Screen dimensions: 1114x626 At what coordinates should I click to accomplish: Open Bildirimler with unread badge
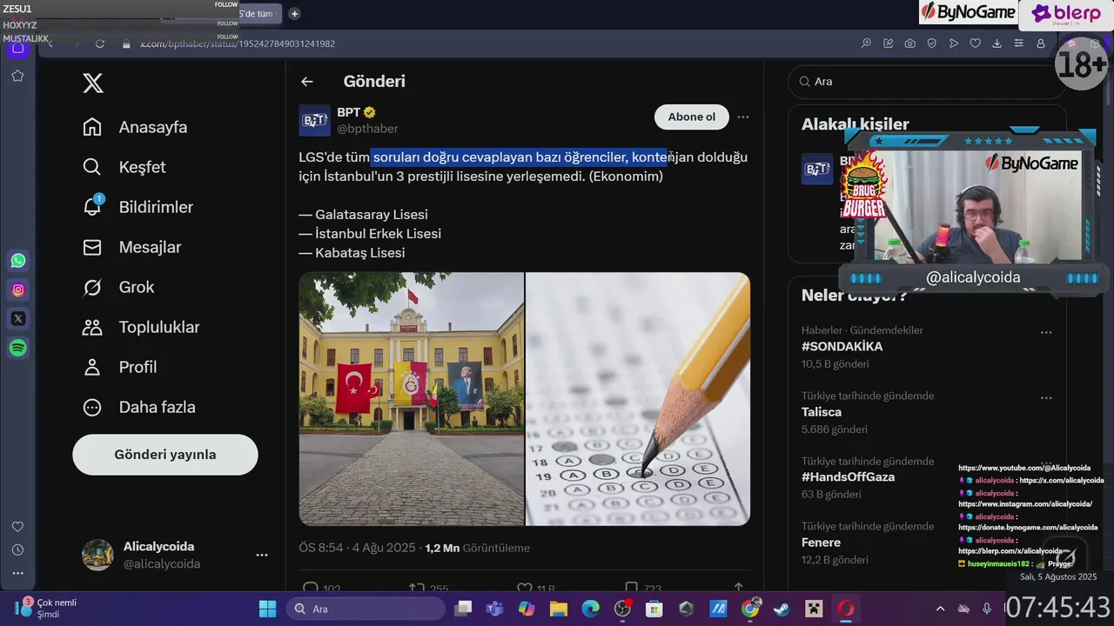138,207
